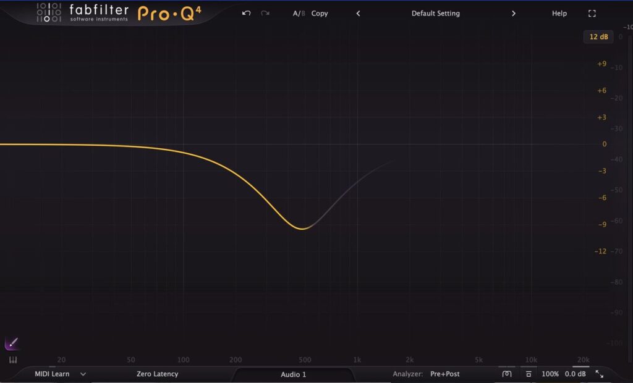Open the 12 dB display range selector
Image resolution: width=633 pixels, height=383 pixels.
[x=598, y=36]
